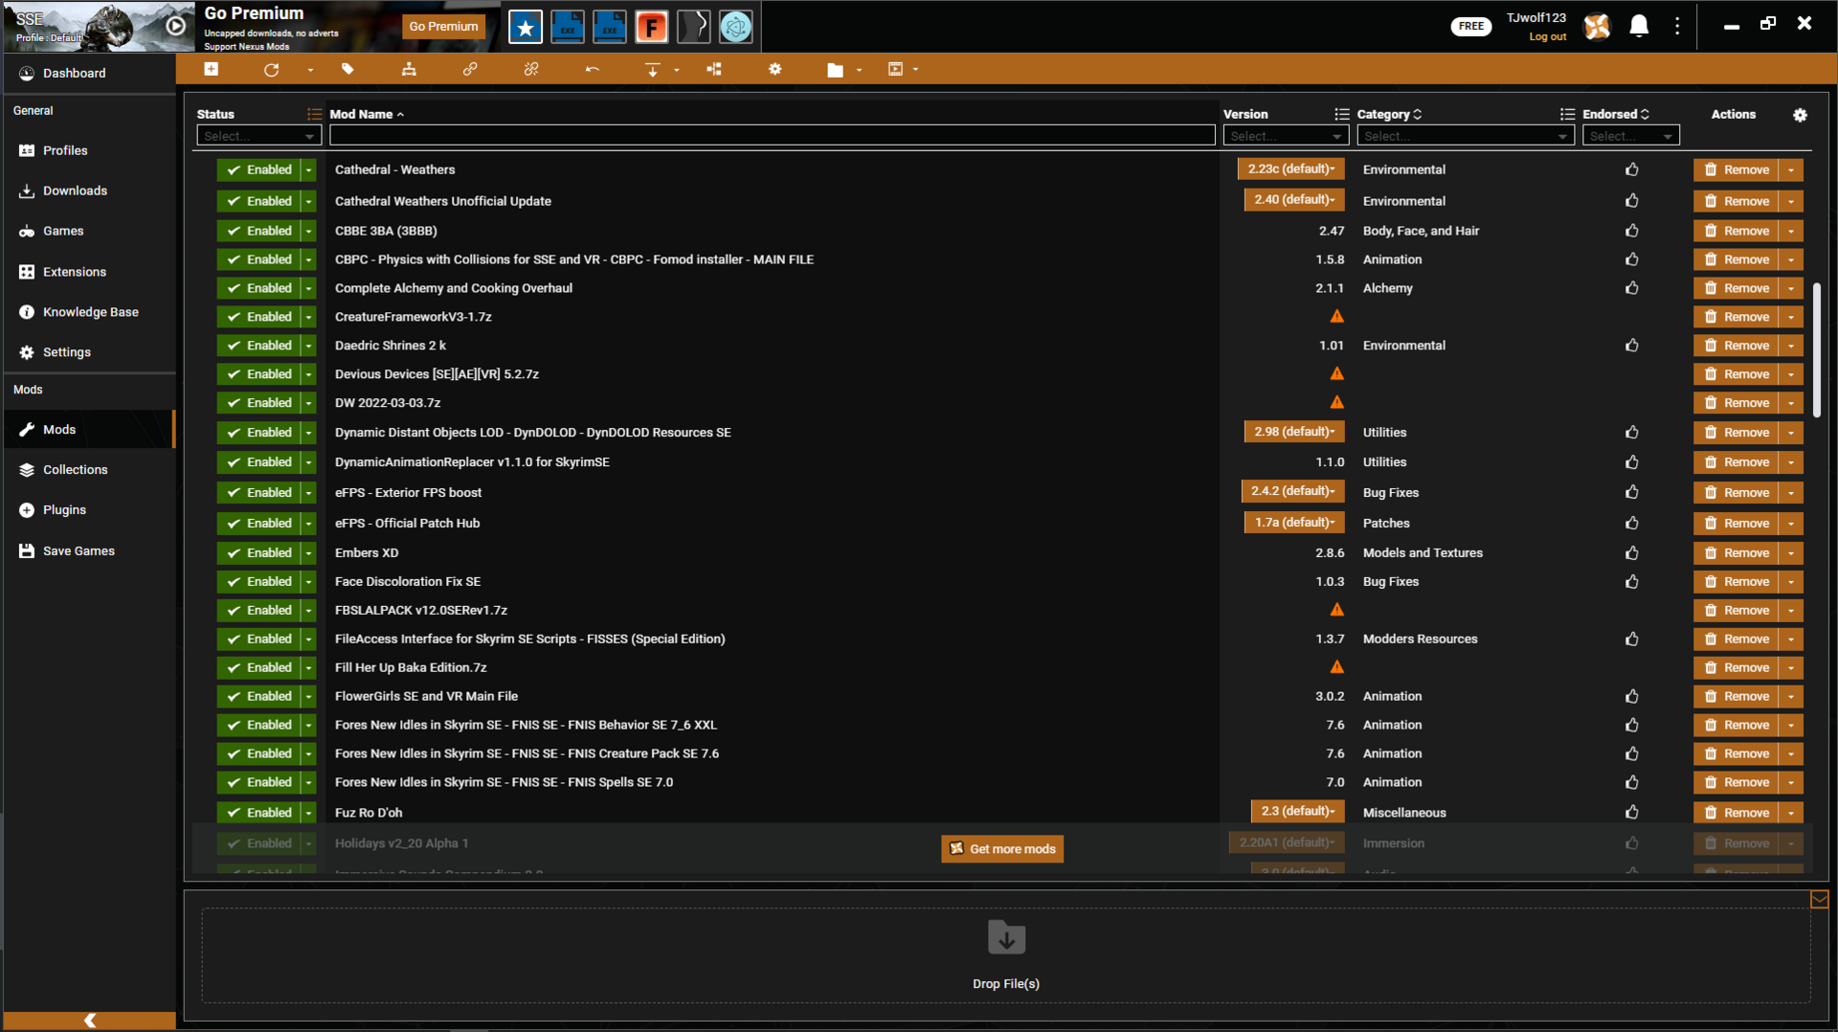1838x1032 pixels.
Task: Click the TJwolf123 user avatar
Action: click(1597, 26)
